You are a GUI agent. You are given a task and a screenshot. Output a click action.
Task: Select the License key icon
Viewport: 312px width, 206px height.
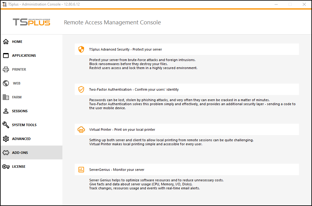pyautogui.click(x=5, y=167)
